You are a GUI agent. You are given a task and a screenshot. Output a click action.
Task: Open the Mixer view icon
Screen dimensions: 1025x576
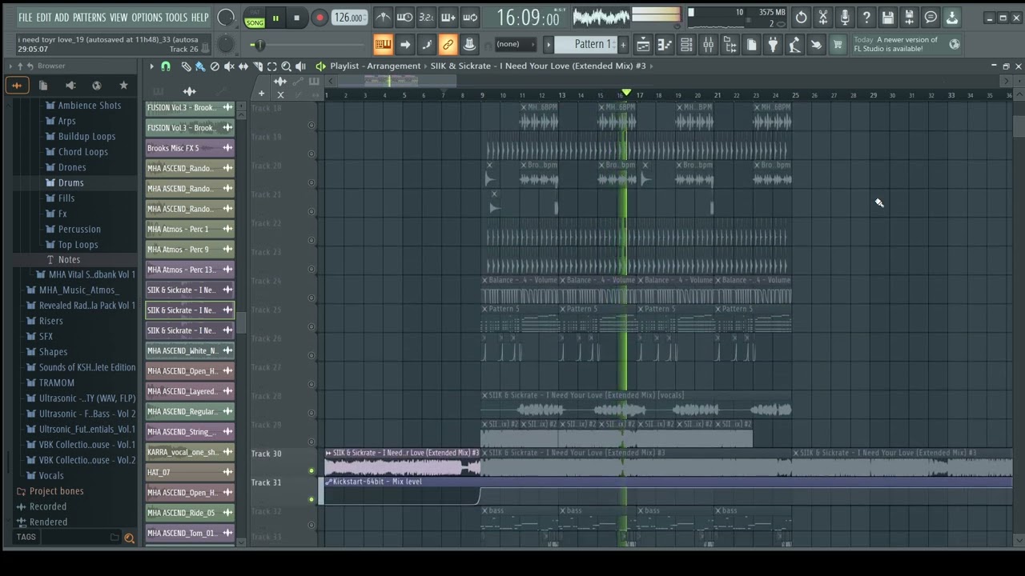tap(708, 45)
